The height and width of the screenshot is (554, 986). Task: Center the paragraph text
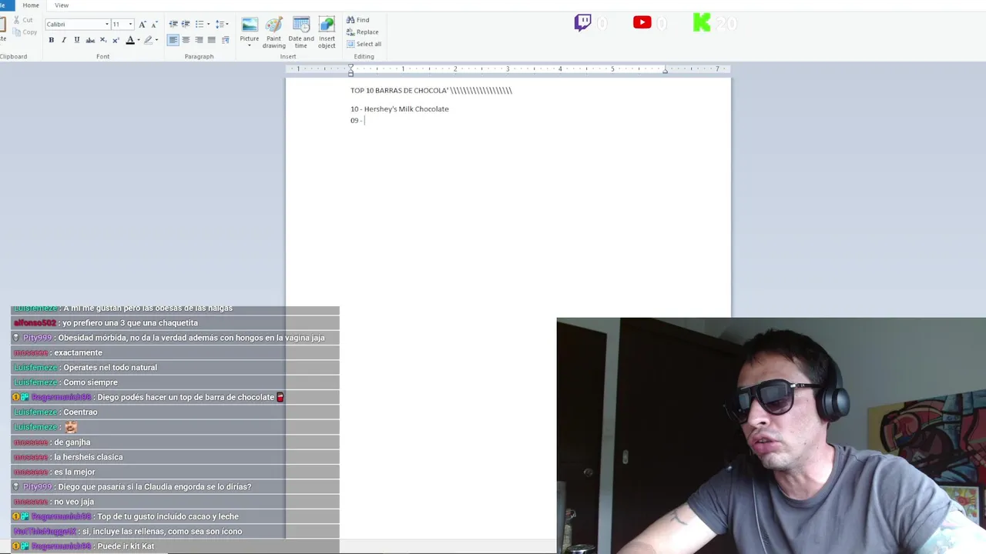click(x=186, y=40)
